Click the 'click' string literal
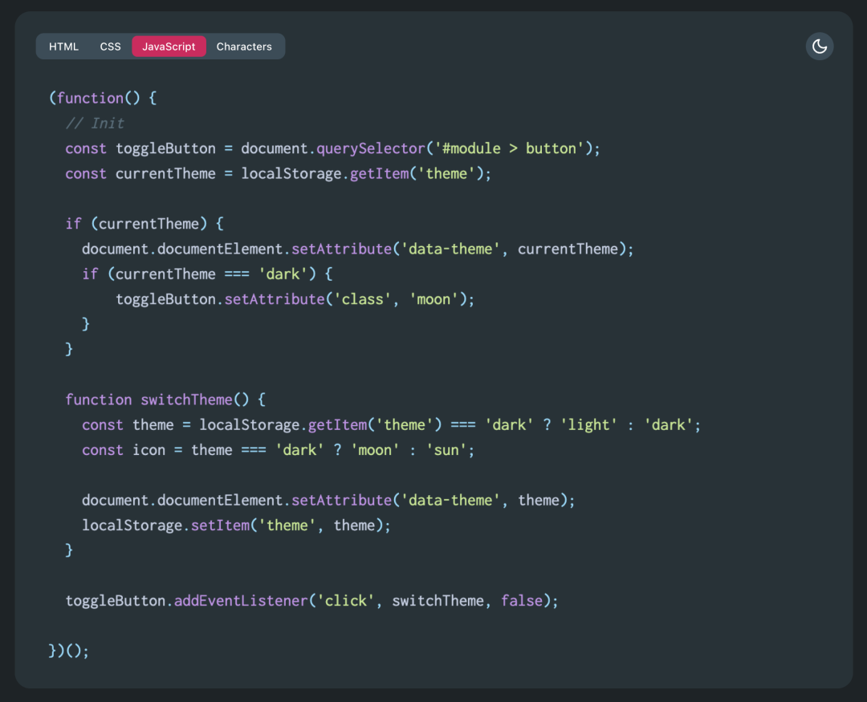The image size is (867, 702). click(x=345, y=601)
